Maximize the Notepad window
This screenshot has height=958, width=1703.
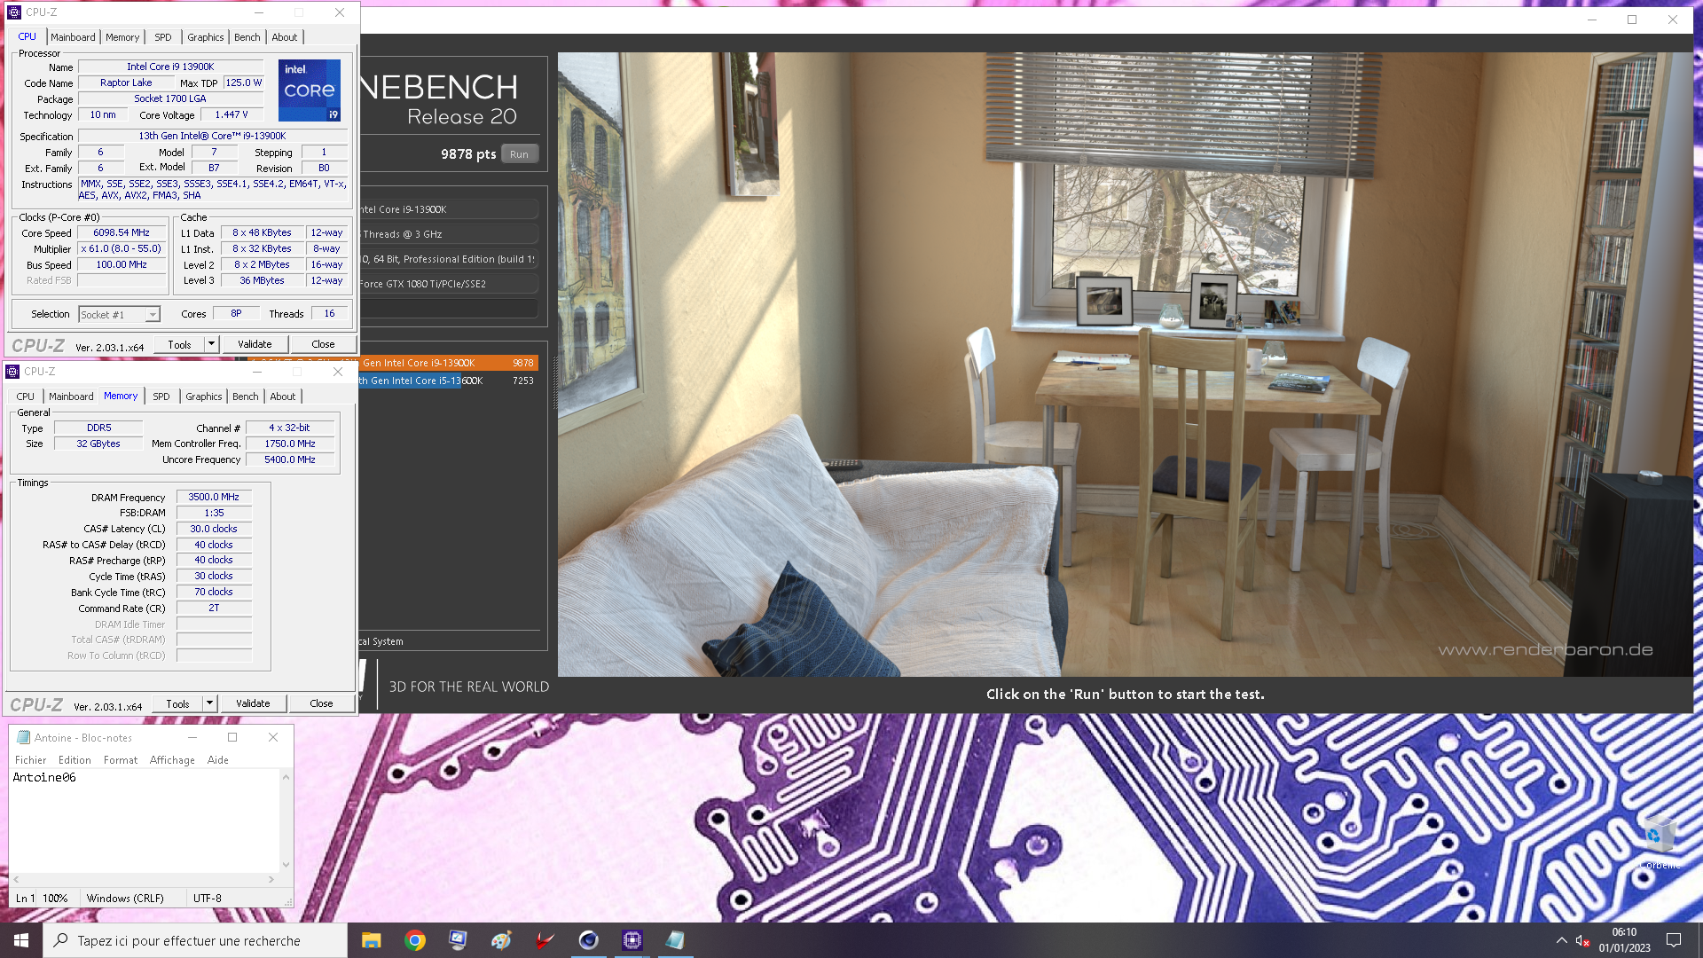(232, 737)
